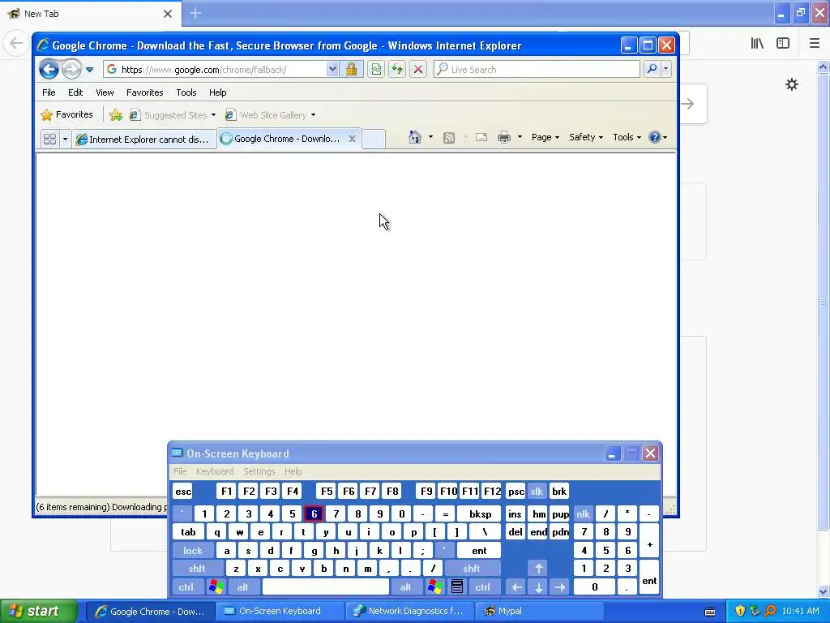Viewport: 830px width, 623px height.
Task: Open the Safety command bar menu
Action: (586, 137)
